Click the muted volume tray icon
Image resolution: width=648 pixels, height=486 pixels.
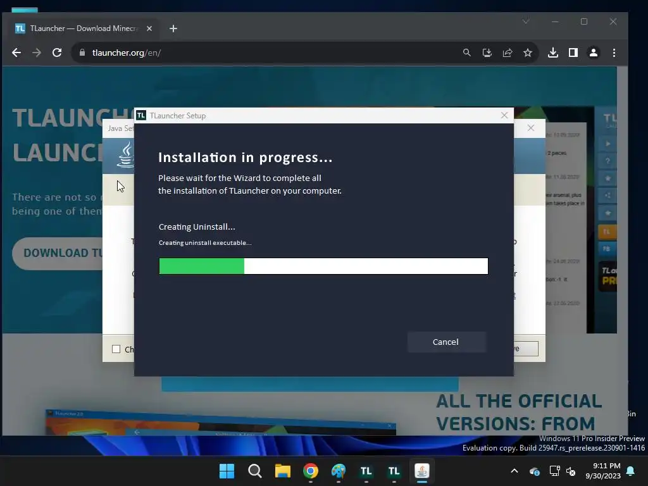571,471
